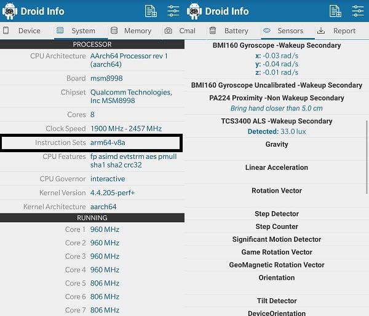Image resolution: width=369 pixels, height=316 pixels.
Task: Select the Step Counter sensor entry
Action: [x=277, y=226]
